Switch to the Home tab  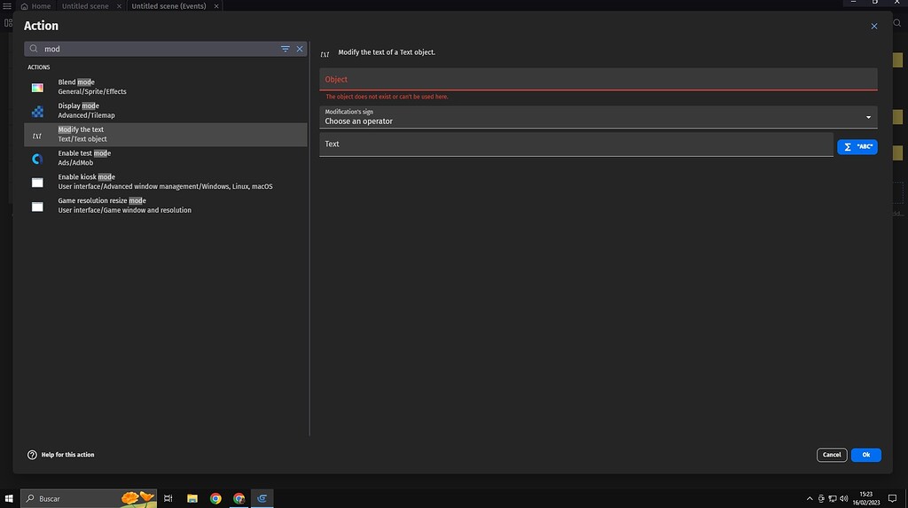pos(35,6)
